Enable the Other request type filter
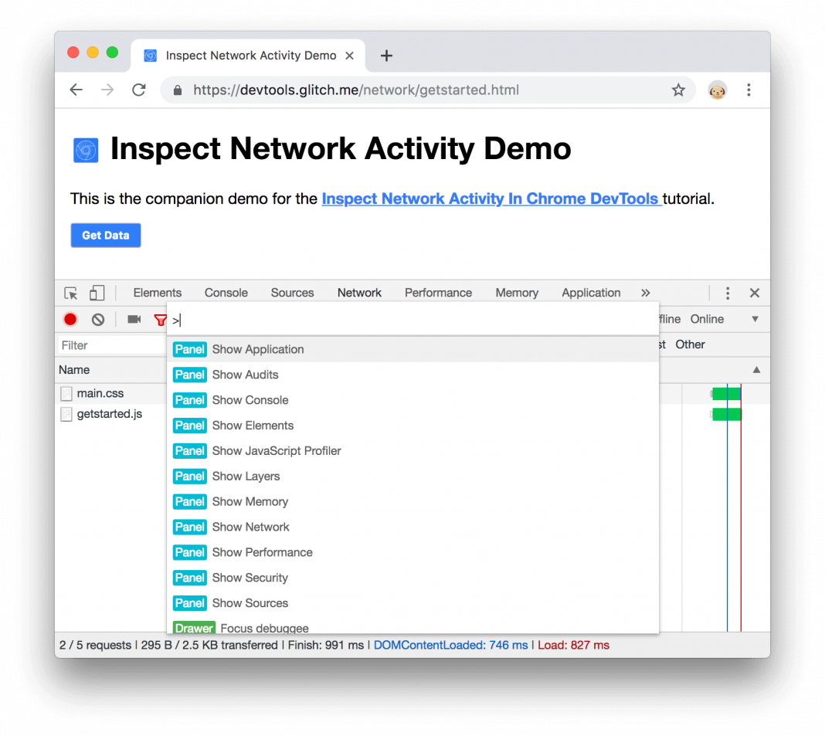 690,344
